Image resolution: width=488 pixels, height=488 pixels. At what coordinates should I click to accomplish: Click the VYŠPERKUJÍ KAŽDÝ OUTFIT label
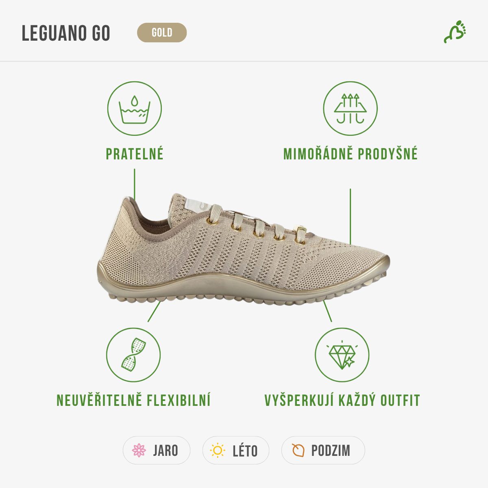342,400
